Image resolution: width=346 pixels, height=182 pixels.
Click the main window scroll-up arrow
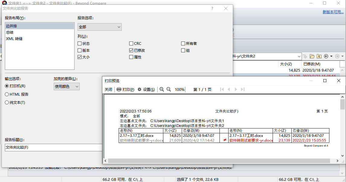coord(342,70)
